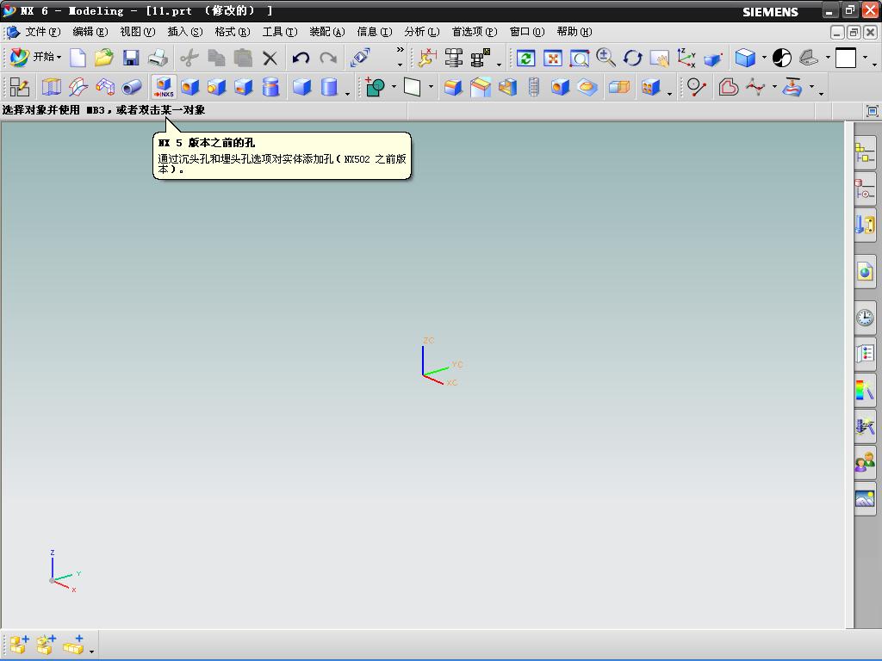Click the Refresh view icon
The image size is (882, 661).
point(526,58)
